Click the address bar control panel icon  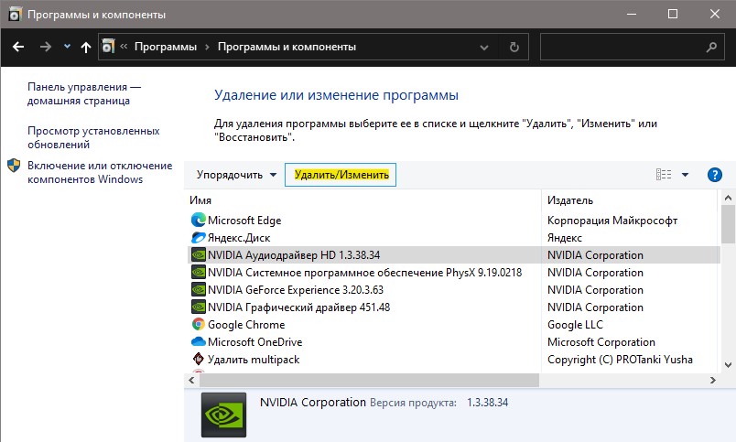pyautogui.click(x=108, y=46)
